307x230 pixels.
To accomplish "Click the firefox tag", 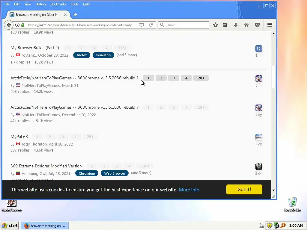I will [x=82, y=55].
